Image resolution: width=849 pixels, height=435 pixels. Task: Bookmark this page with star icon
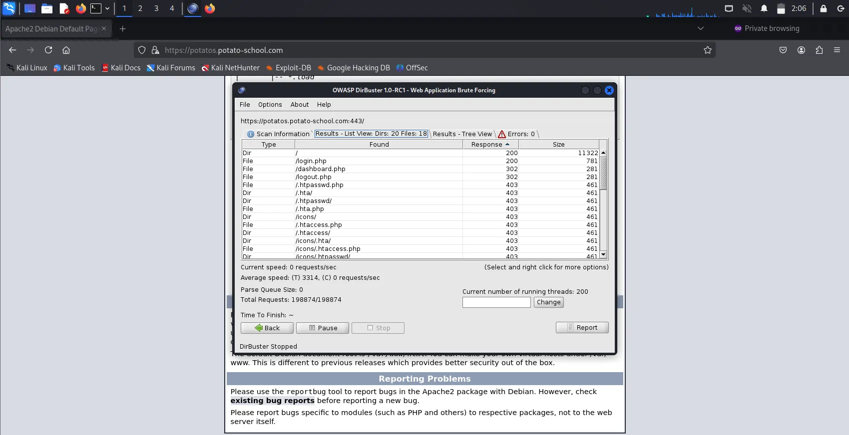pyautogui.click(x=708, y=50)
